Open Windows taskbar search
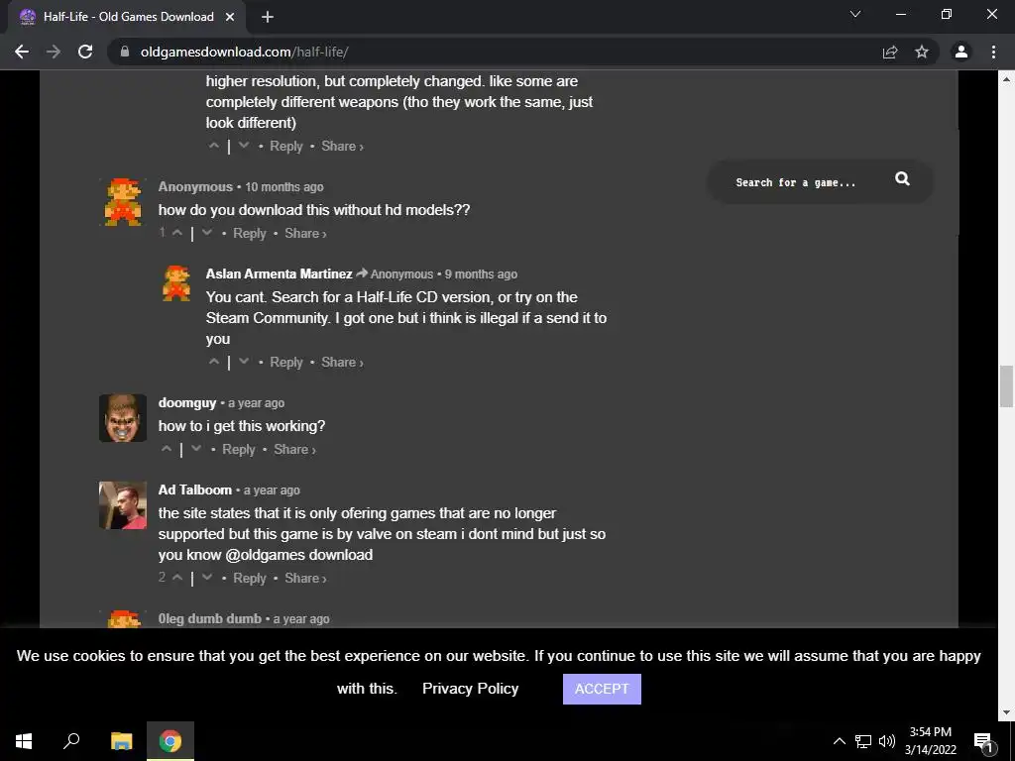The image size is (1015, 761). click(71, 741)
